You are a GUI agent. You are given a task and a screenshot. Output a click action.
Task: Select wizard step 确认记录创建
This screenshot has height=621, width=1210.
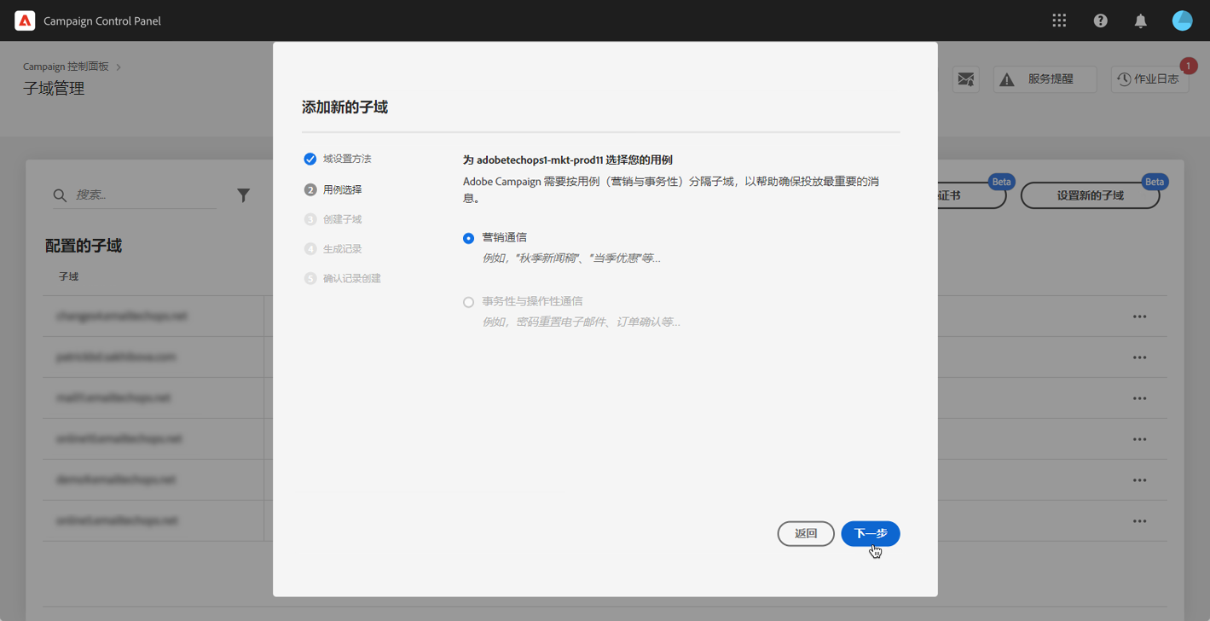tap(343, 279)
